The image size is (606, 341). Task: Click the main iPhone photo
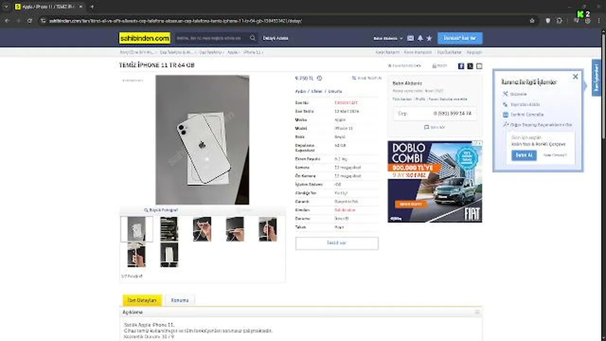click(x=202, y=140)
